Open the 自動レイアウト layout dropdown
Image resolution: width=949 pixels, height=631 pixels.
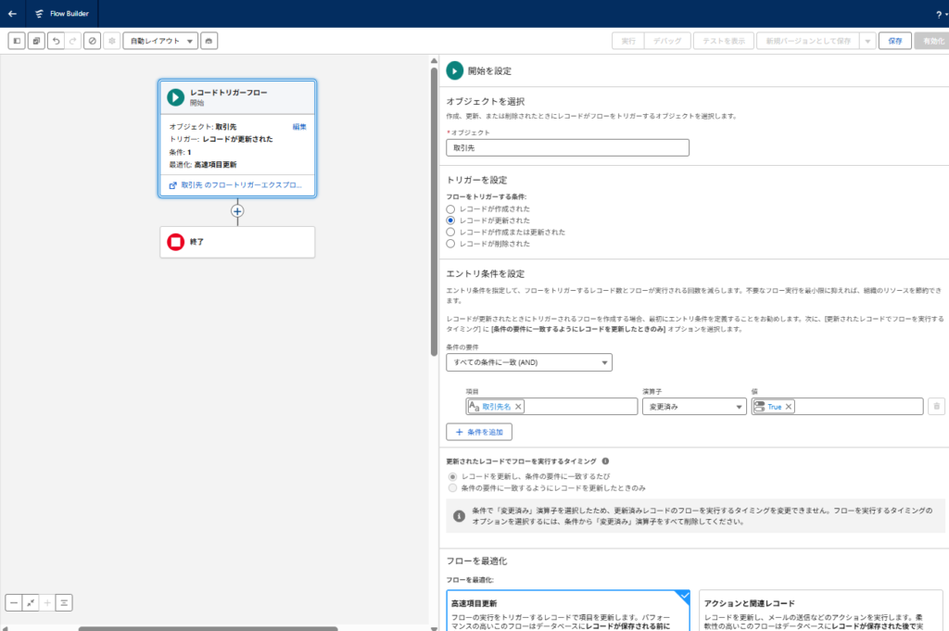point(161,41)
